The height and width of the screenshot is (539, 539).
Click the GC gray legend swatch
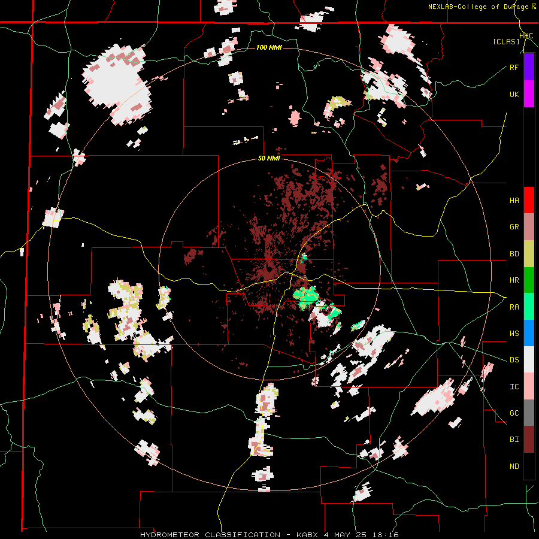click(x=529, y=413)
